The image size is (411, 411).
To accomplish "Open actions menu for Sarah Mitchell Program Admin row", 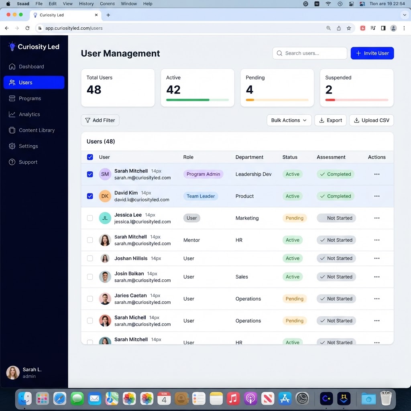I will click(376, 174).
